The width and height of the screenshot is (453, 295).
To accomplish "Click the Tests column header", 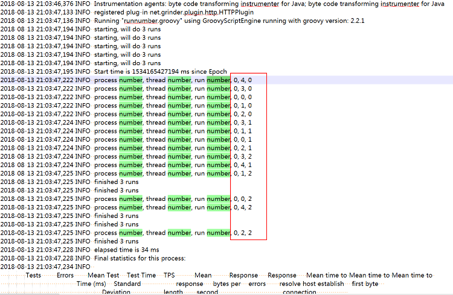I will (33, 275).
